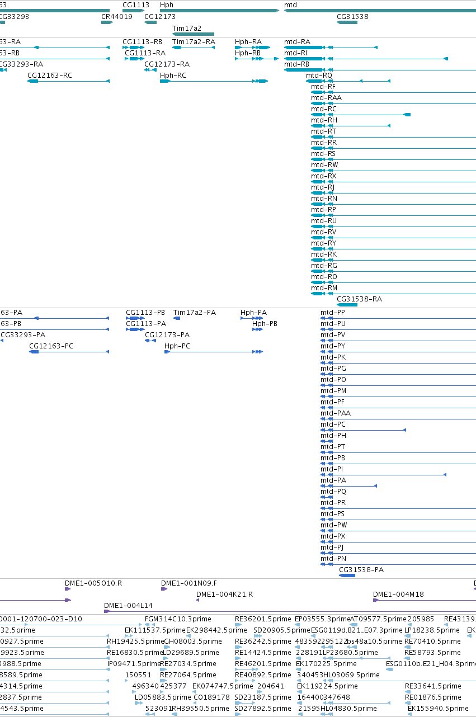Image resolution: width=476 pixels, height=717 pixels.
Task: Select the CG1113-RA transcript label
Action: pos(145,53)
